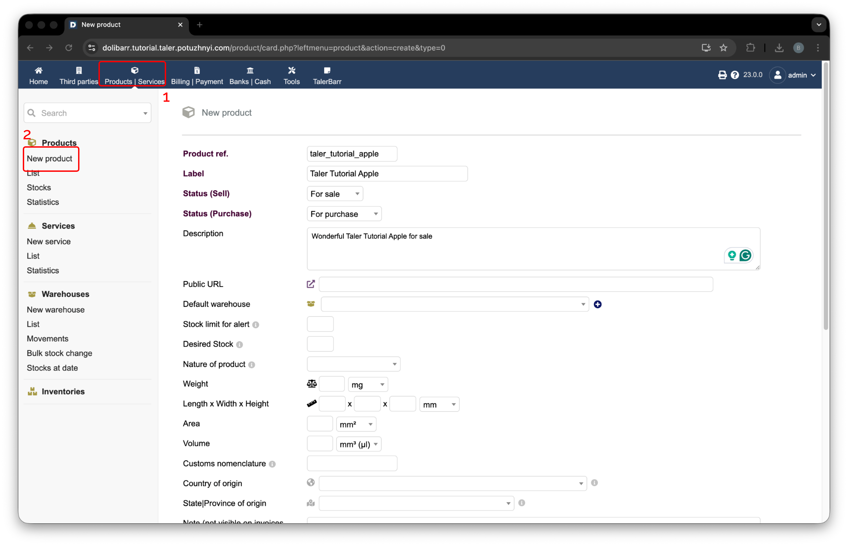Click the Grammarly icon in Description field
The width and height of the screenshot is (848, 546).
[x=745, y=255]
